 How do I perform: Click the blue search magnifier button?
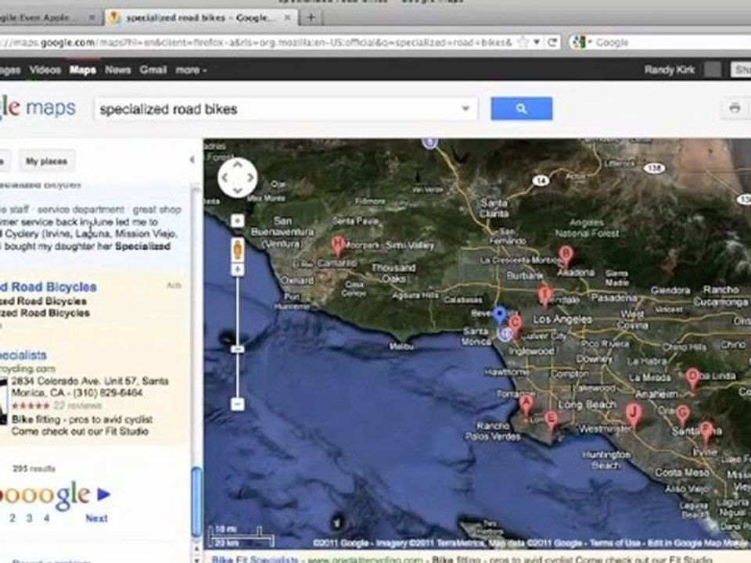521,109
